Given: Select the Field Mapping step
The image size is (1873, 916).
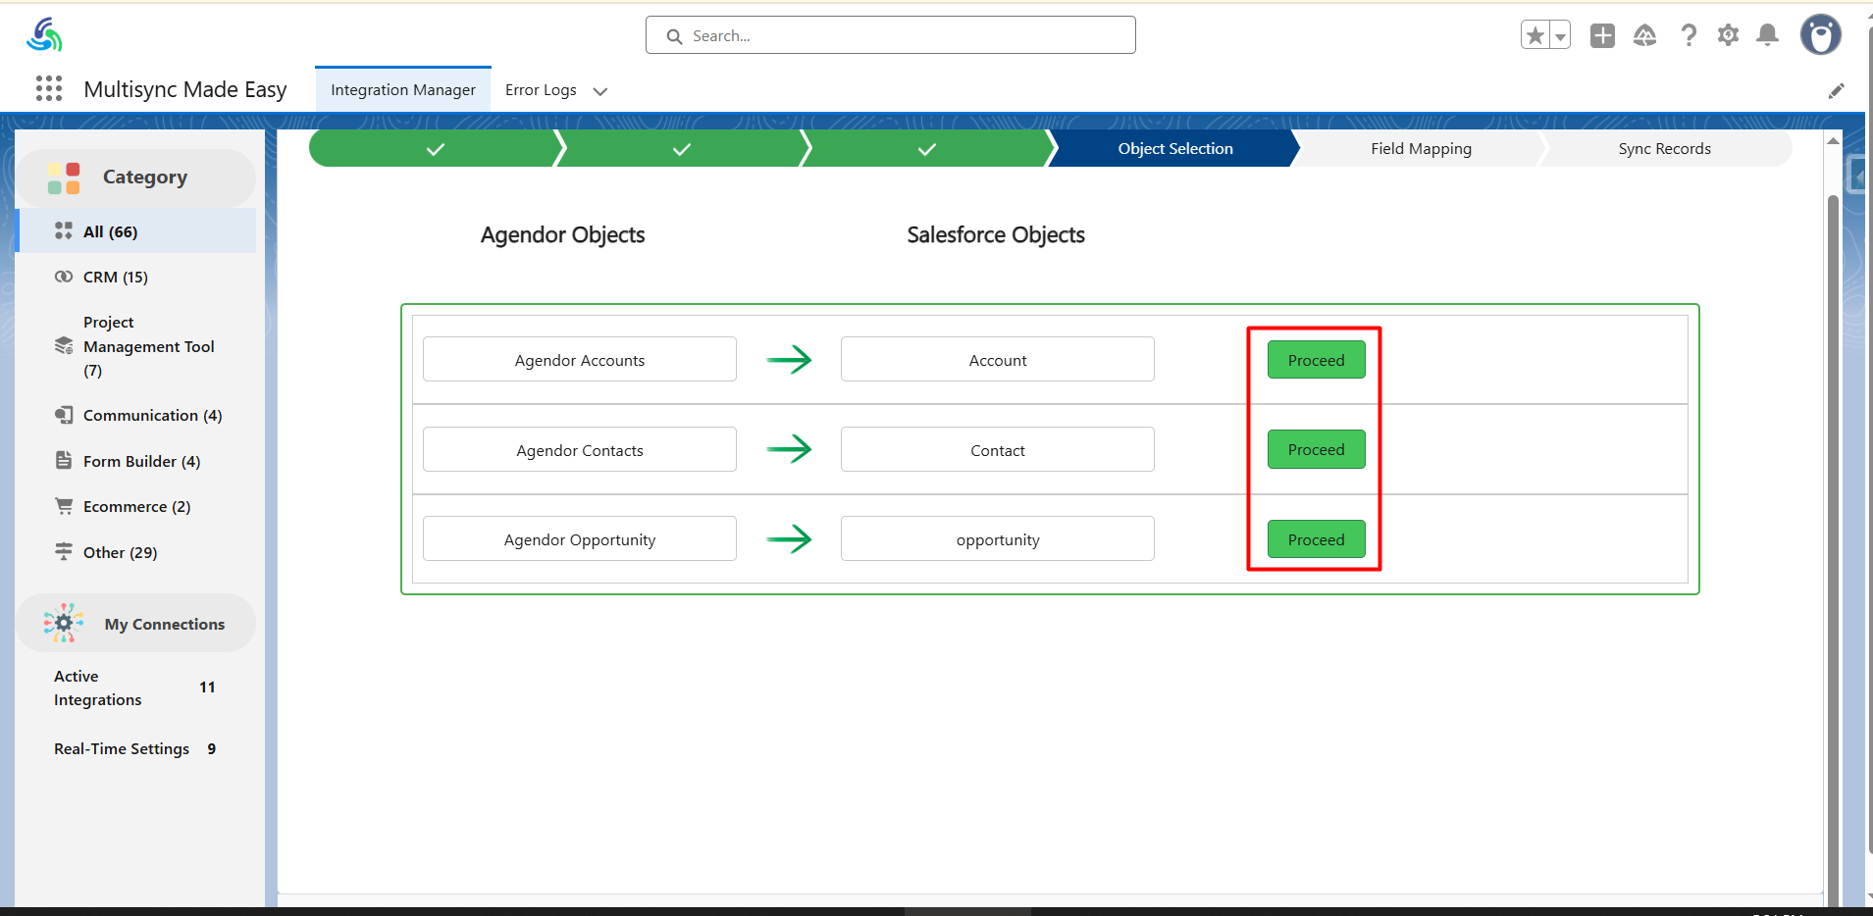Looking at the screenshot, I should tap(1420, 149).
